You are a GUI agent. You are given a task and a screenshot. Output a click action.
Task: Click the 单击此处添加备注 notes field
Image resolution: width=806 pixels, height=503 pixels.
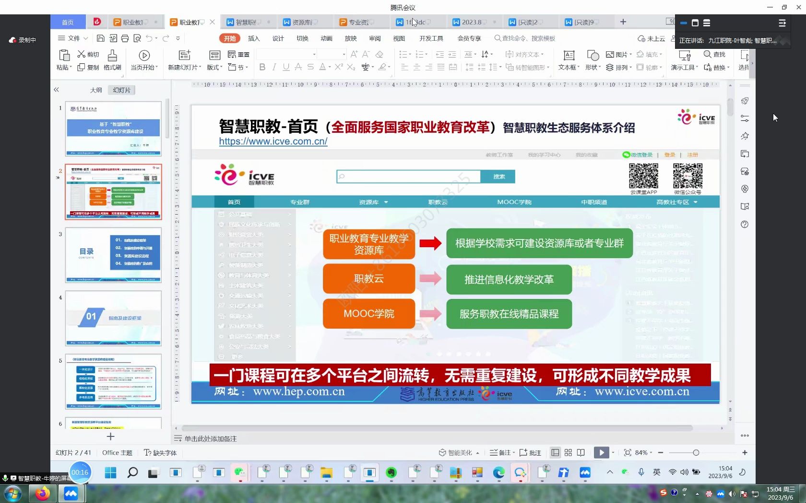point(210,439)
